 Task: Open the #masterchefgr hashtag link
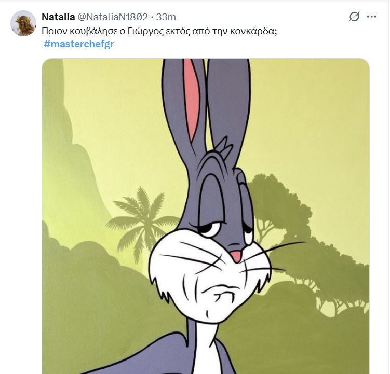click(x=79, y=44)
